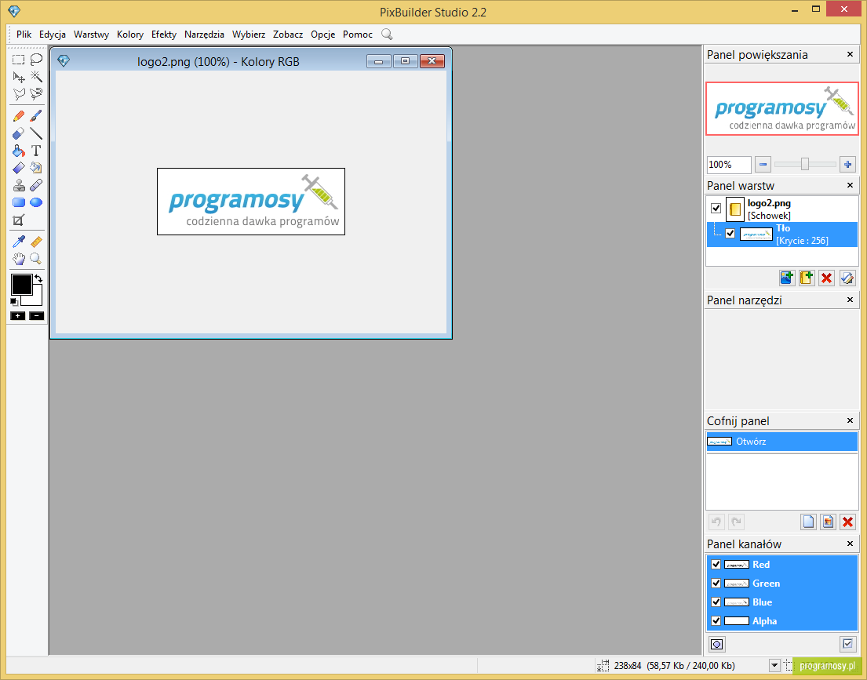867x680 pixels.
Task: Select the lasso selection tool
Action: point(37,59)
